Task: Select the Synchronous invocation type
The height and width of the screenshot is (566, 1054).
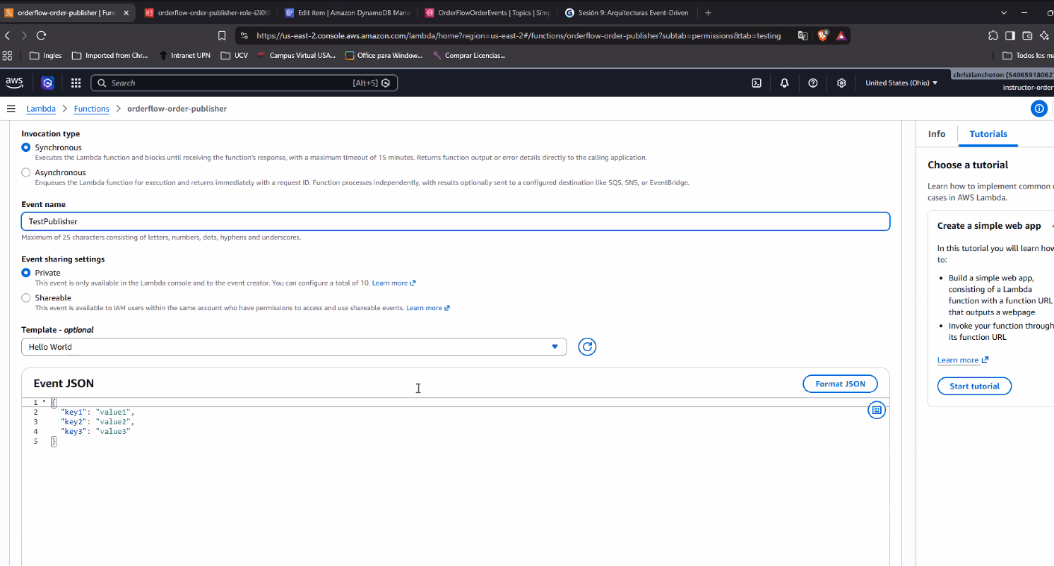Action: pos(26,148)
